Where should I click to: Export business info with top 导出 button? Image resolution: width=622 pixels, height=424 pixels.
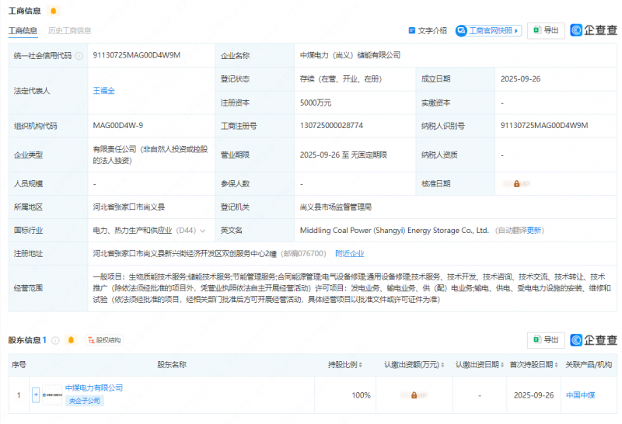tap(546, 30)
